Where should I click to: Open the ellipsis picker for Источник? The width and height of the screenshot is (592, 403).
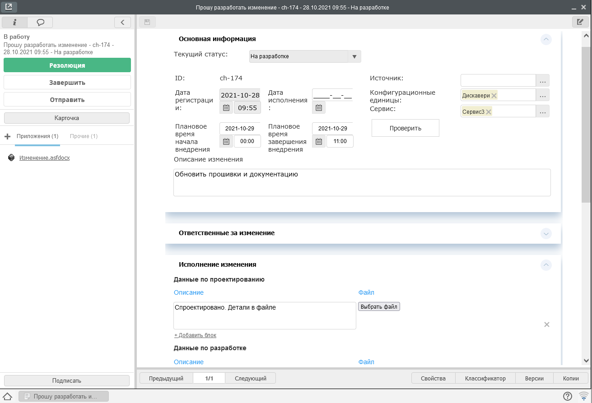543,81
